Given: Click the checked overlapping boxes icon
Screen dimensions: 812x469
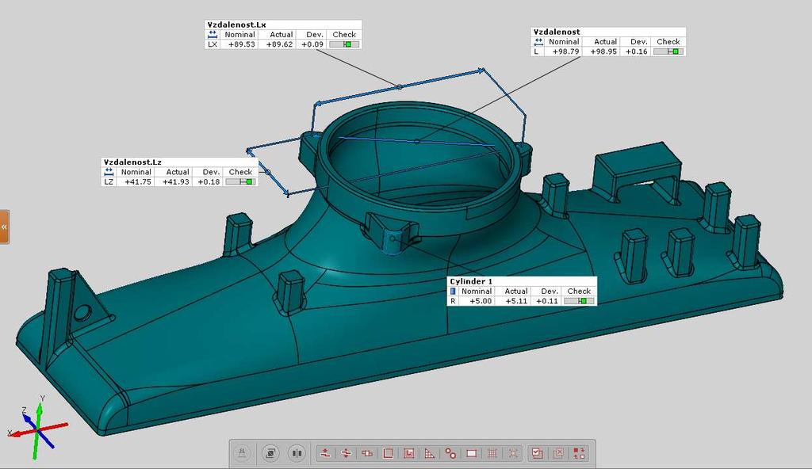Looking at the screenshot, I should point(538,453).
